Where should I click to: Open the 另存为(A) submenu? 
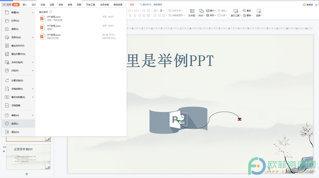(18, 38)
